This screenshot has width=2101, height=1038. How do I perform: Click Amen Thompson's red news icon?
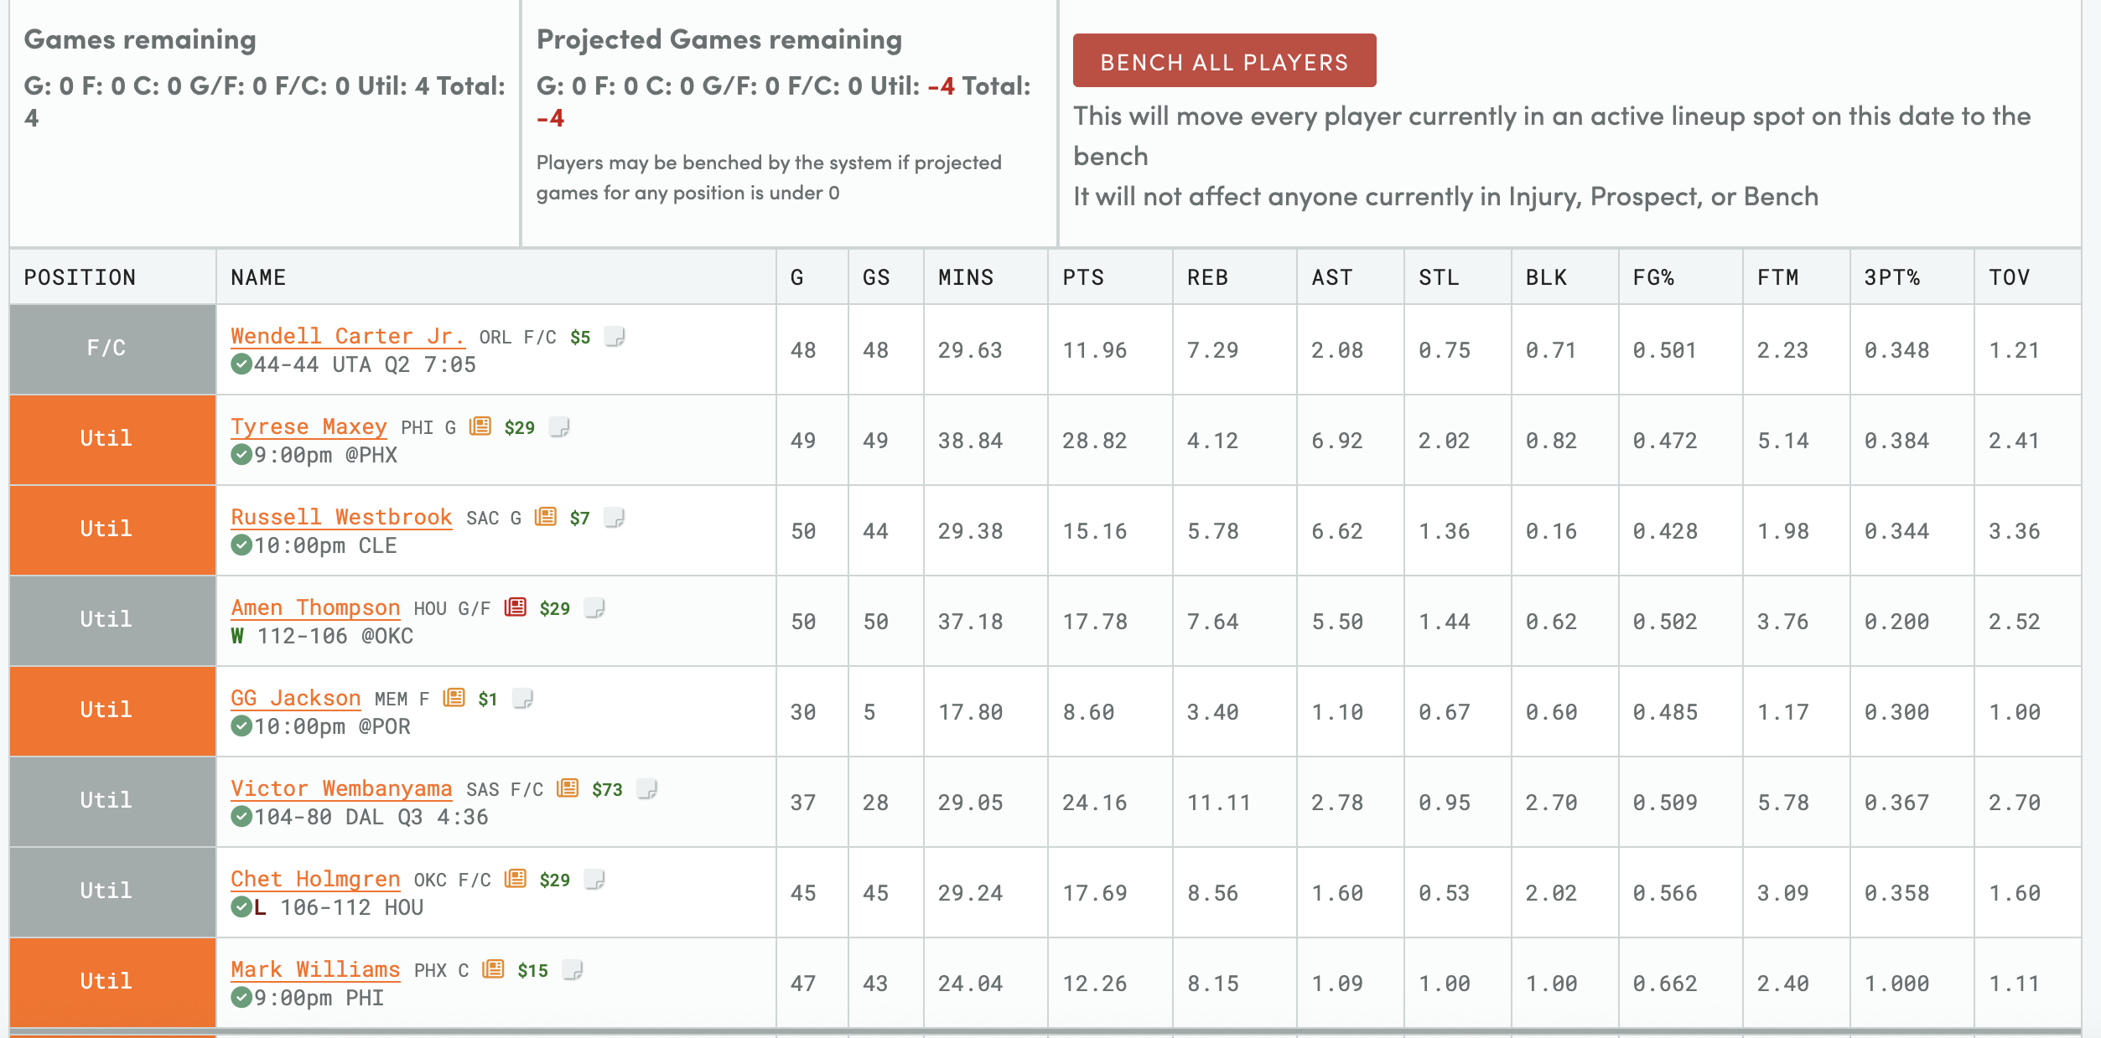(516, 607)
